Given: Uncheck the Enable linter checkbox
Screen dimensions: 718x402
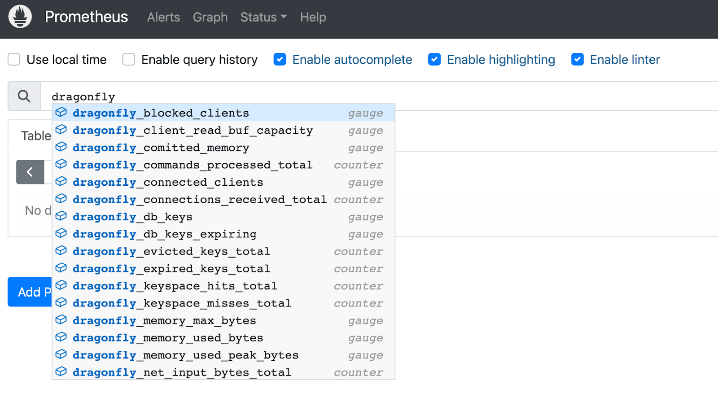Looking at the screenshot, I should 578,59.
